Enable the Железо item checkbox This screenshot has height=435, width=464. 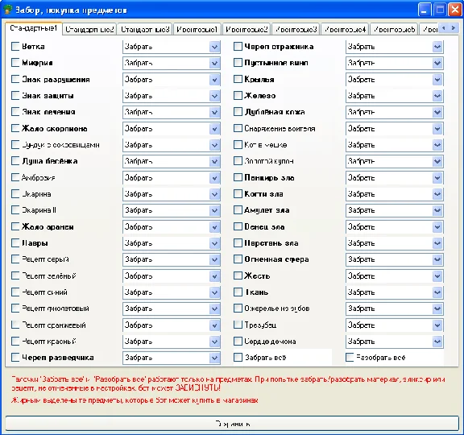coord(238,95)
